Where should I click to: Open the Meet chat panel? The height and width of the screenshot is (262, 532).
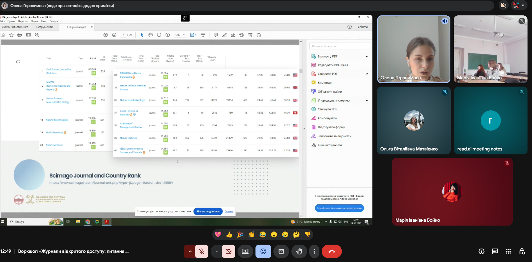(x=495, y=251)
